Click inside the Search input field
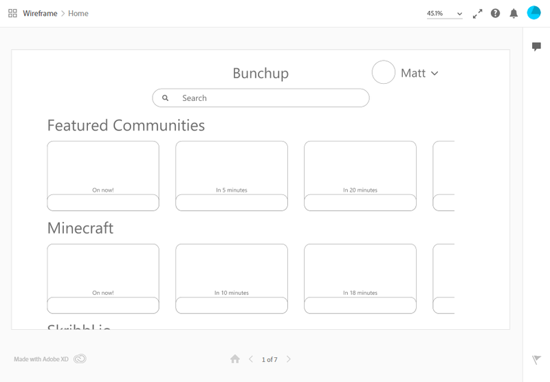The height and width of the screenshot is (382, 550). [261, 98]
